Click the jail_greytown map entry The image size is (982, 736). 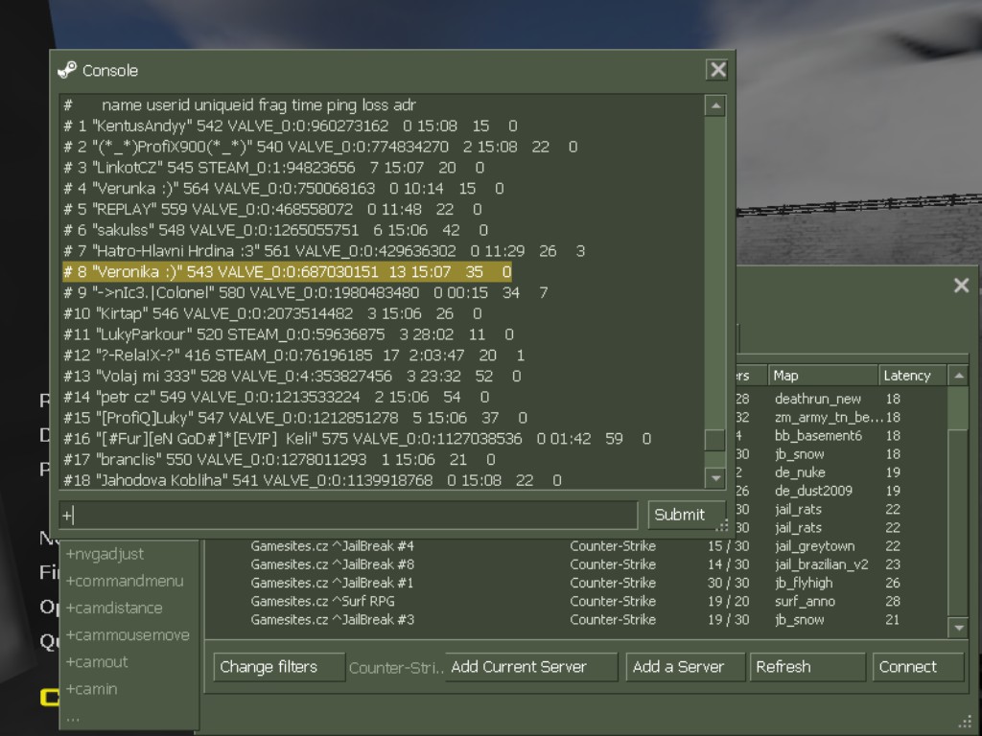[x=814, y=546]
